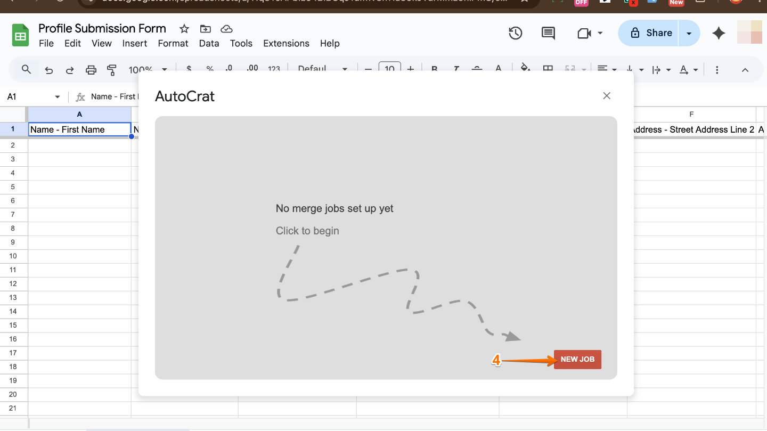767x431 pixels.
Task: Toggle bold formatting
Action: 434,69
